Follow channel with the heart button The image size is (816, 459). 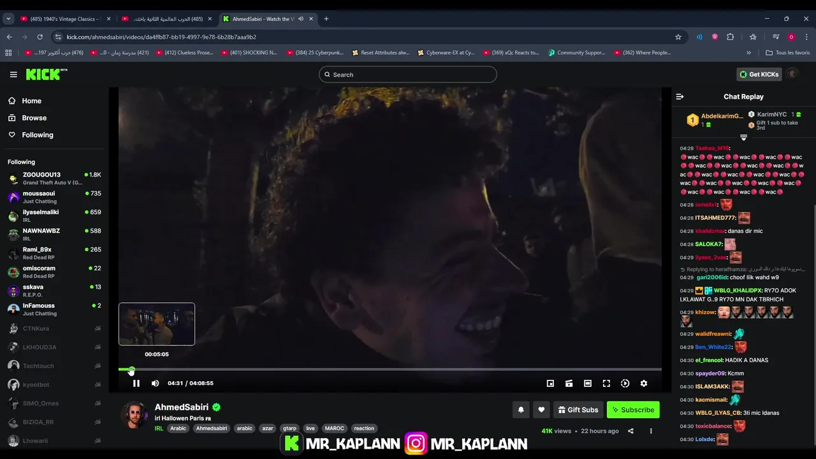(541, 410)
